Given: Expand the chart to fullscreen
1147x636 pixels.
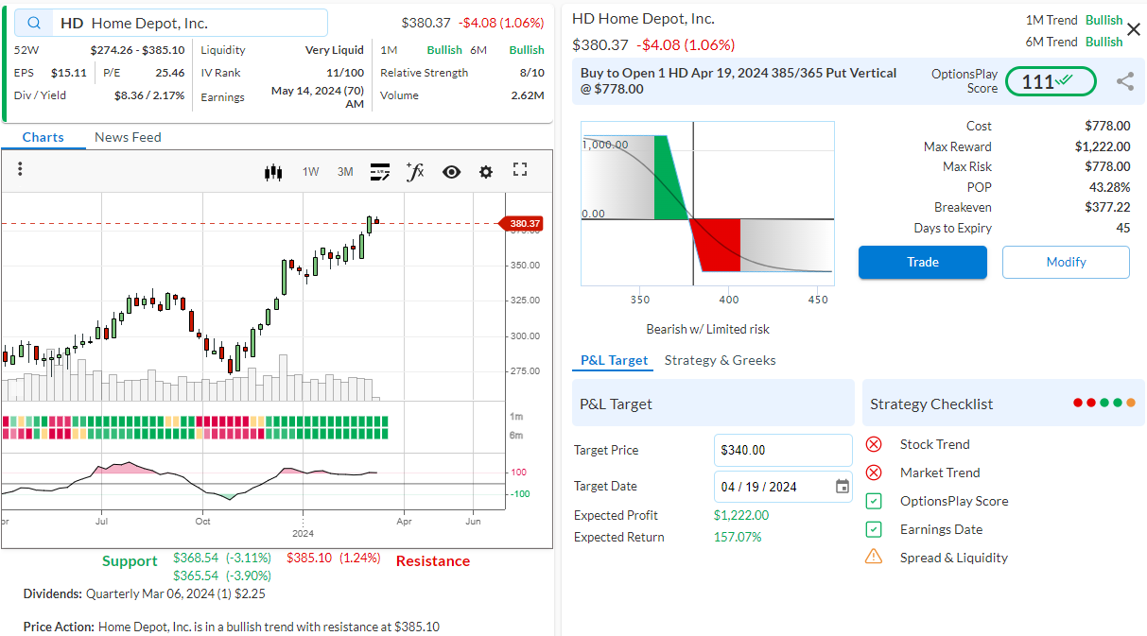Looking at the screenshot, I should click(x=519, y=169).
